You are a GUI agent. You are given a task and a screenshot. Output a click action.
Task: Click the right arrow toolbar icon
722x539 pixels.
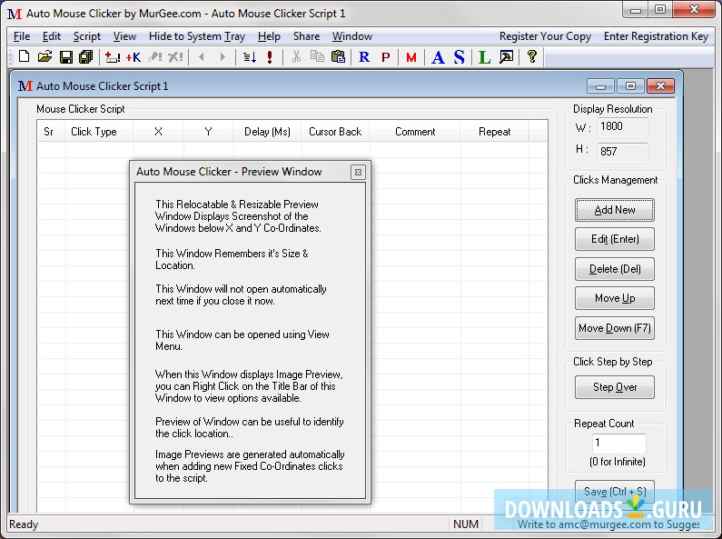click(x=223, y=57)
